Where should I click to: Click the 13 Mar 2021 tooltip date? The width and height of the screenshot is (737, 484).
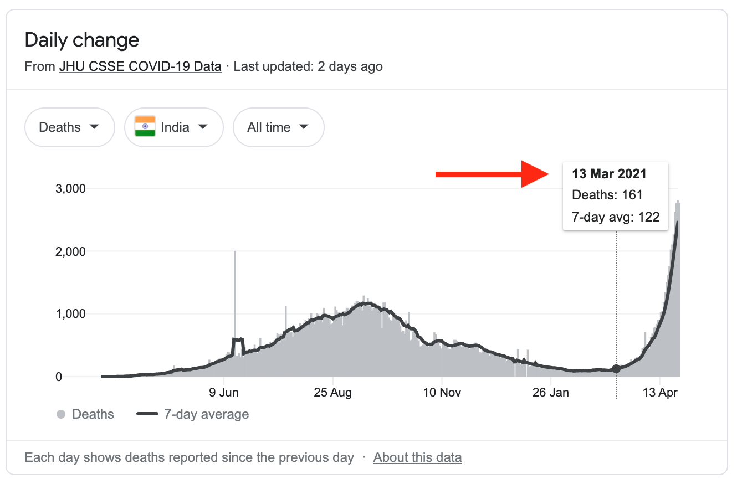[609, 174]
